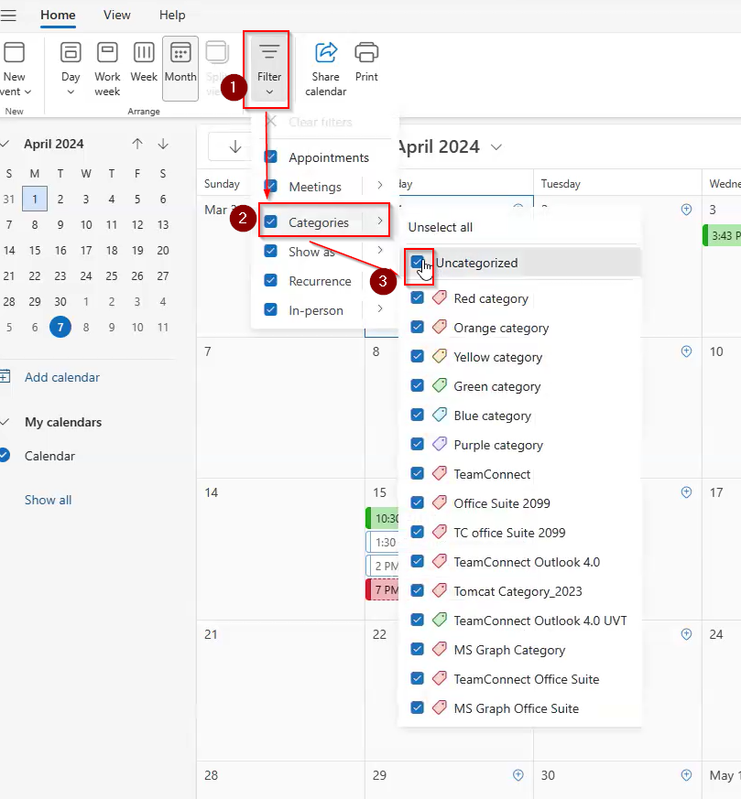Uncheck the Meetings filter checkbox
Screen dimensions: 741x799
coord(271,186)
